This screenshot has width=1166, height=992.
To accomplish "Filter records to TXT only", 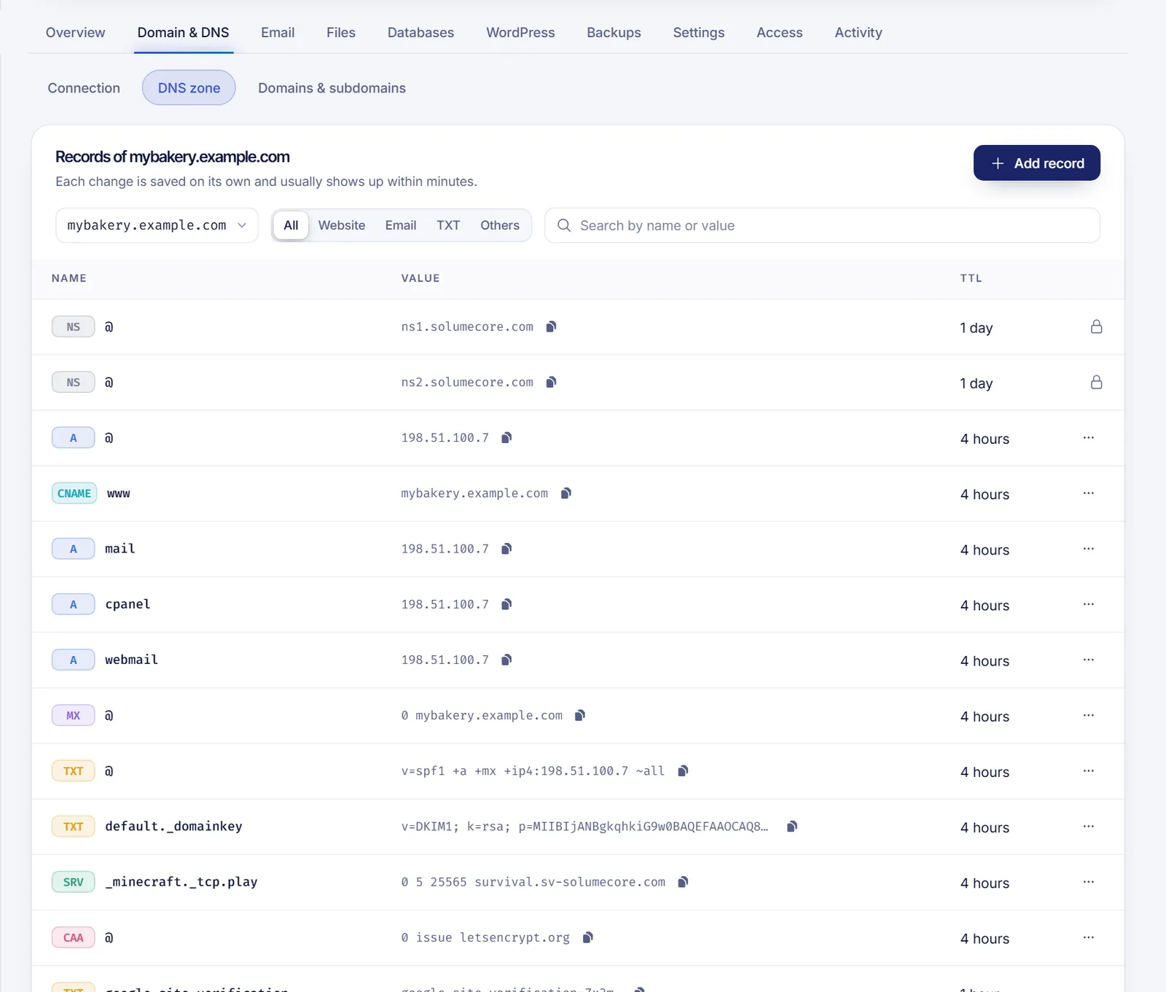I will pyautogui.click(x=448, y=225).
